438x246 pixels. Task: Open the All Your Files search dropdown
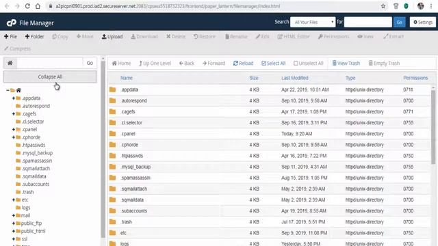[x=313, y=22]
